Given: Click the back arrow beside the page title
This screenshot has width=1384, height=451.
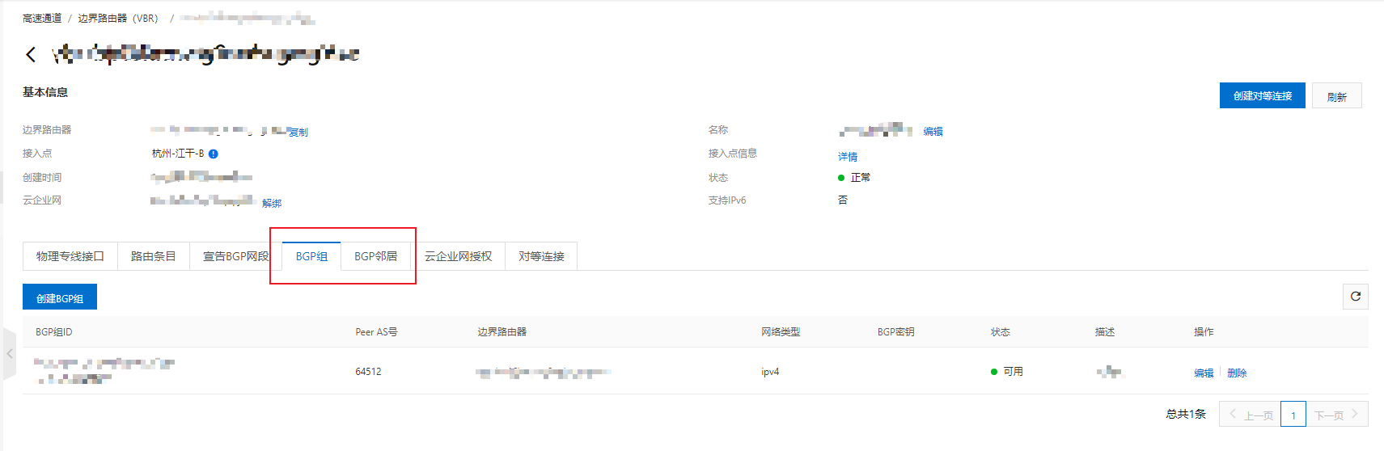Looking at the screenshot, I should (x=31, y=54).
